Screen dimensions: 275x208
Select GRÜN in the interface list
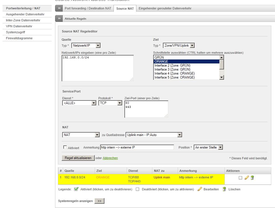coord(186,57)
